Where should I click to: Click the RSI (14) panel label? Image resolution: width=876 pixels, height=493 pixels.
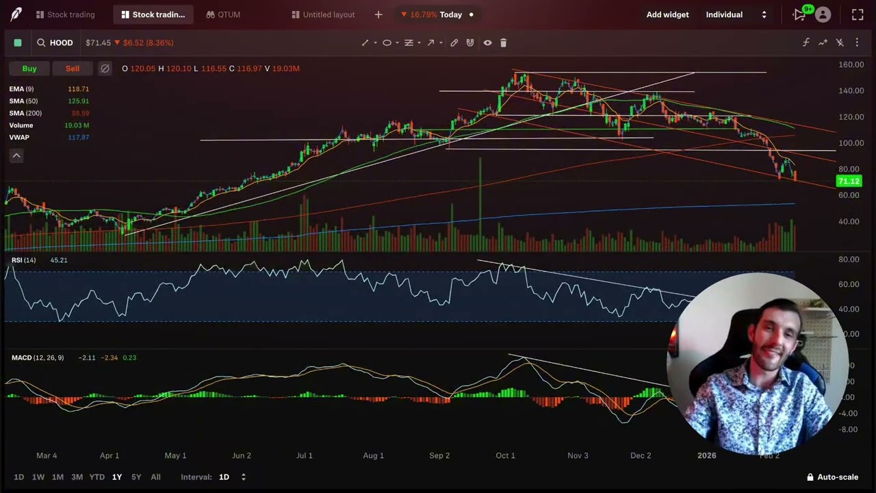pyautogui.click(x=23, y=260)
